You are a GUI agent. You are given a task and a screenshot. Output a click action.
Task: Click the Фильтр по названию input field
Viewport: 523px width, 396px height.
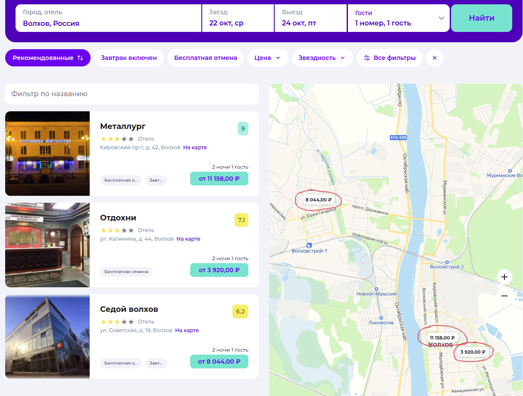[132, 94]
